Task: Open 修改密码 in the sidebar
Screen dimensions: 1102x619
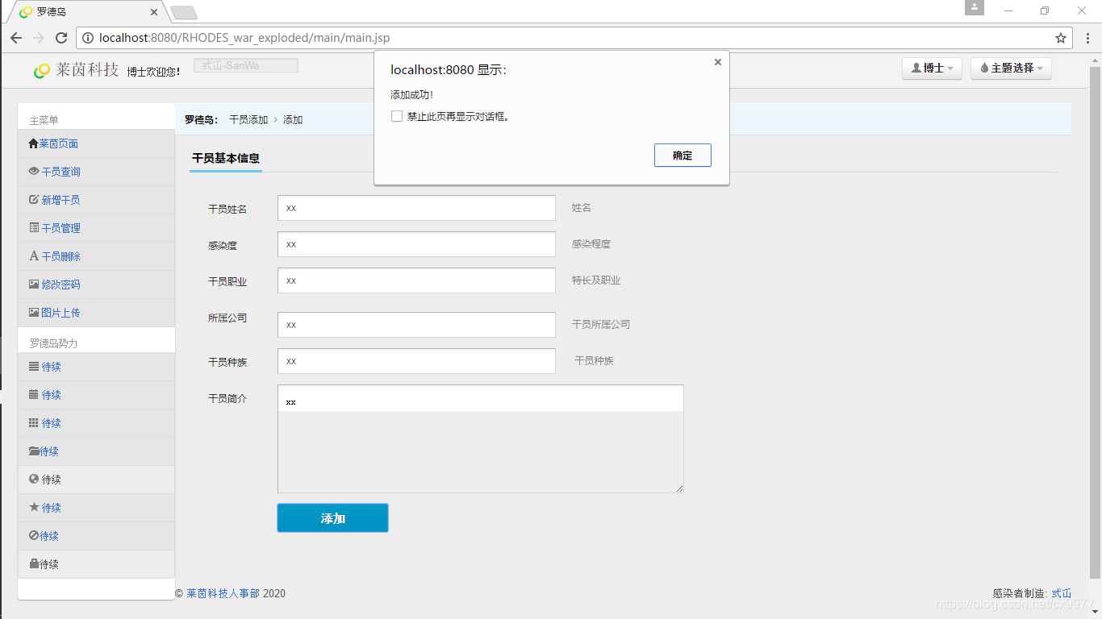Action: [96, 285]
